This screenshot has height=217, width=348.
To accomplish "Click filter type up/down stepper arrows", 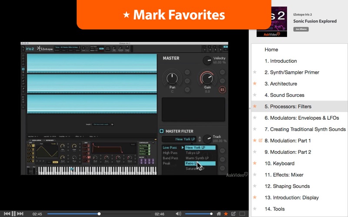I will [200, 139].
